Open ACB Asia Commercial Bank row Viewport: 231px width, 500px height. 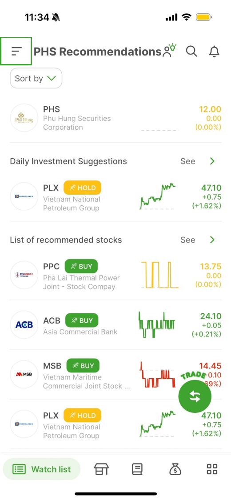pyautogui.click(x=115, y=325)
